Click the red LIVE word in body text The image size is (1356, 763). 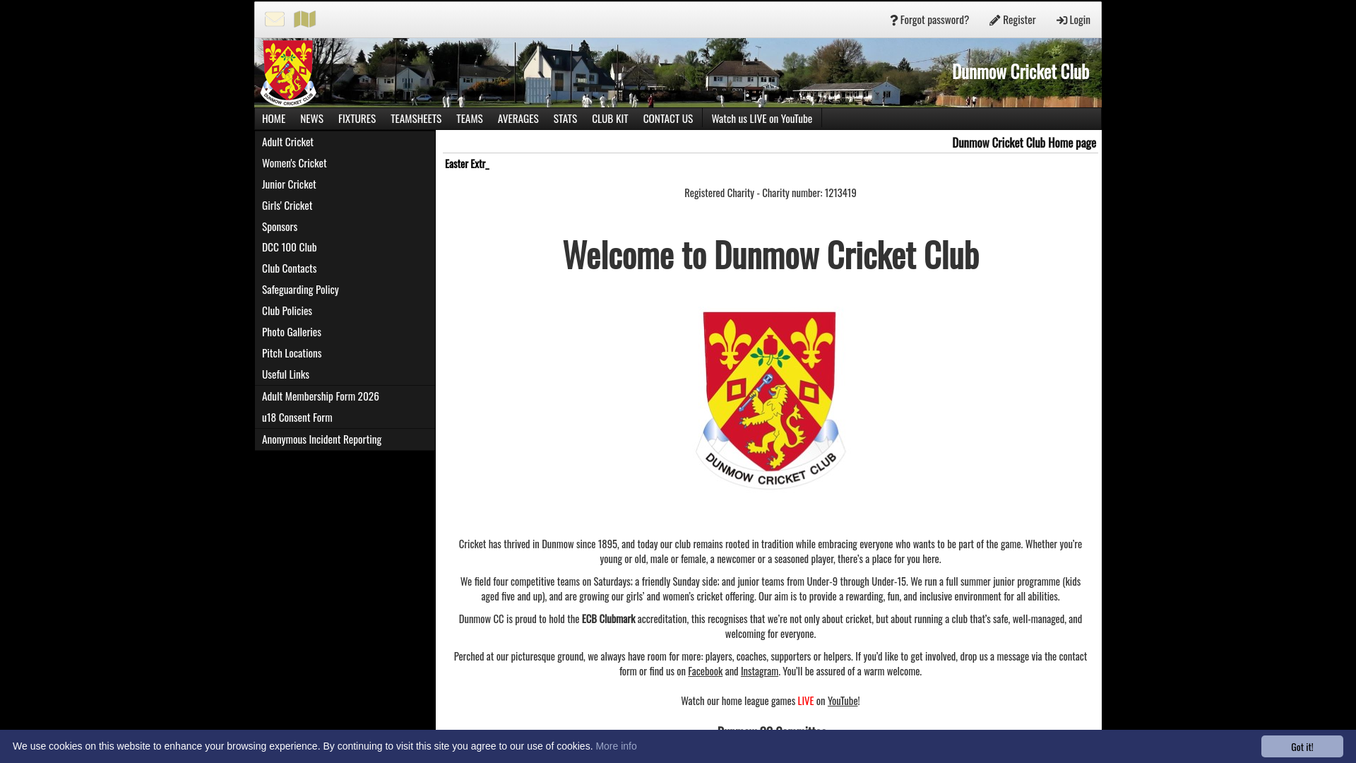[x=806, y=701]
